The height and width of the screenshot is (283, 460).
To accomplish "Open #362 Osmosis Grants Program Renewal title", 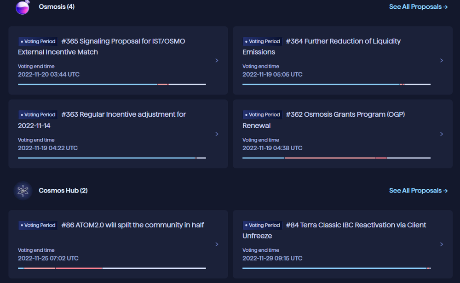I will click(x=323, y=120).
